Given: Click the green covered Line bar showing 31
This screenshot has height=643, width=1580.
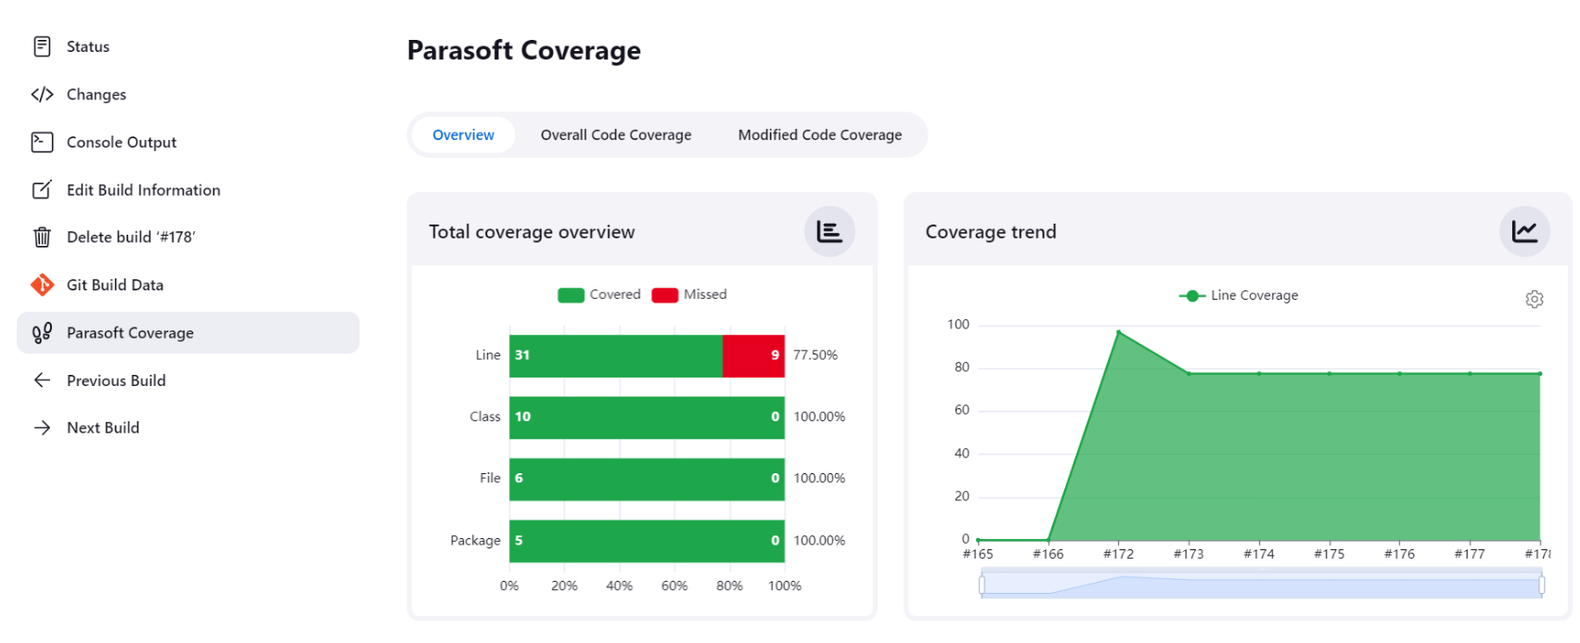Looking at the screenshot, I should (616, 355).
